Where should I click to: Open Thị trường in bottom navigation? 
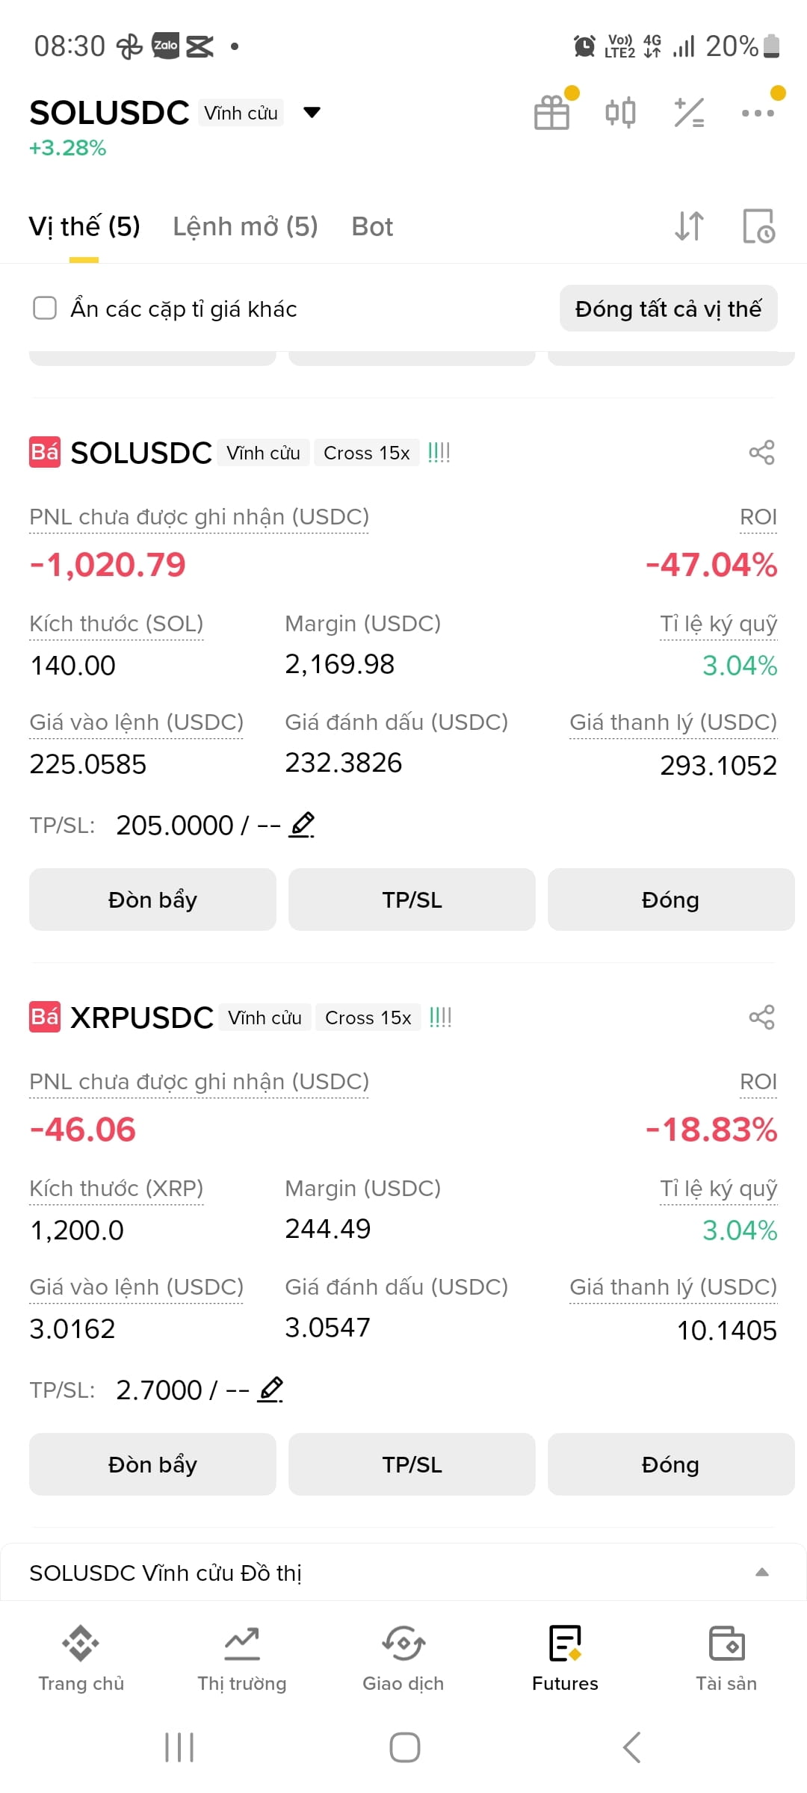(242, 1659)
